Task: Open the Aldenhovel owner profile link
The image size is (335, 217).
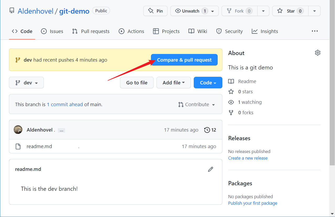Action: coord(35,11)
